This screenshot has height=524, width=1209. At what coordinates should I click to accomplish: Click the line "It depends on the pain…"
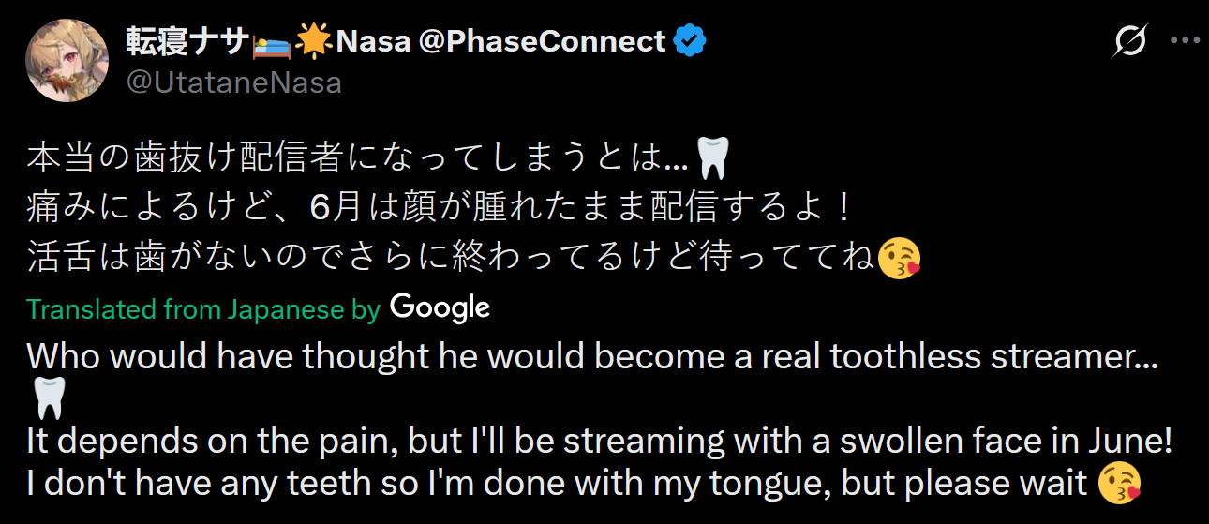(x=600, y=439)
